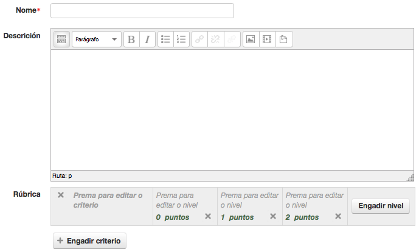The width and height of the screenshot is (419, 252).
Task: Click the Engadir nivel button
Action: tap(381, 206)
